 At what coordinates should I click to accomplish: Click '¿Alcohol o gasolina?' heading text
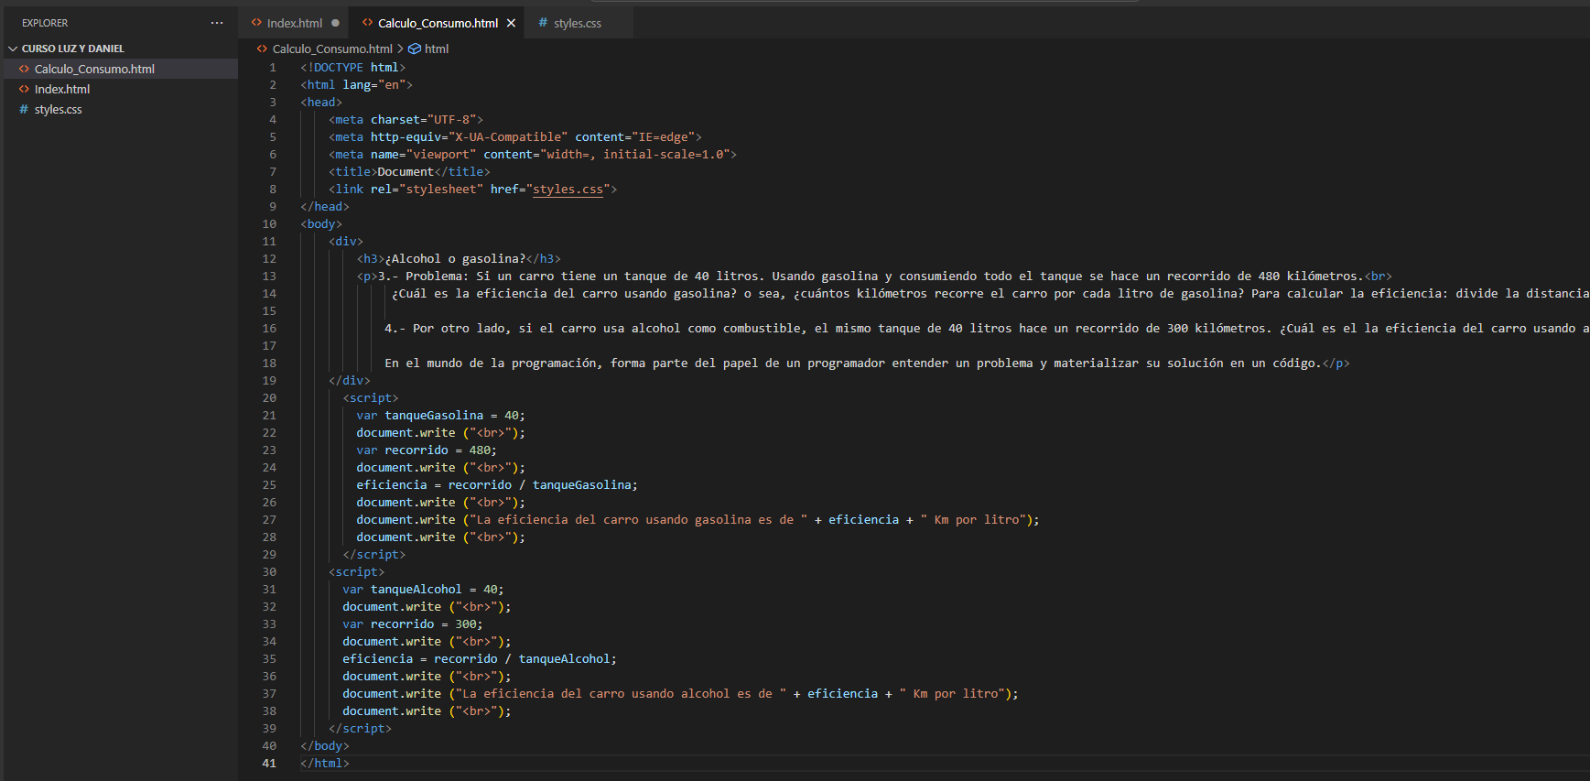point(455,259)
